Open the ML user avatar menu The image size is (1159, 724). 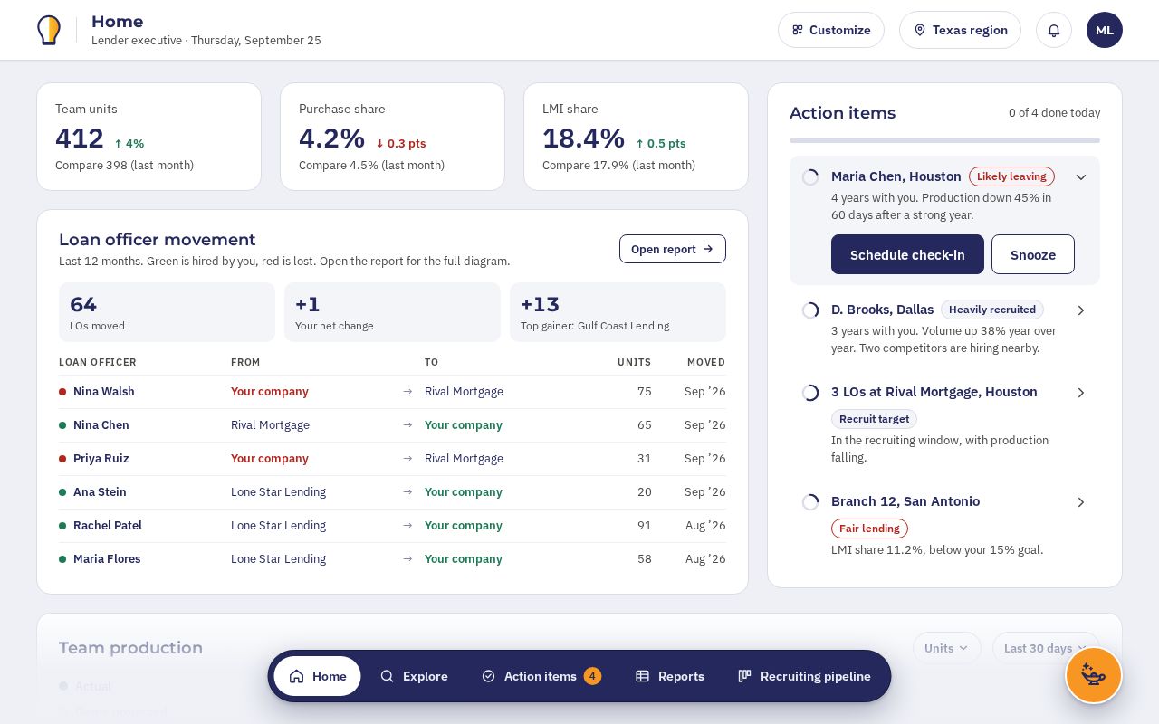(1105, 30)
